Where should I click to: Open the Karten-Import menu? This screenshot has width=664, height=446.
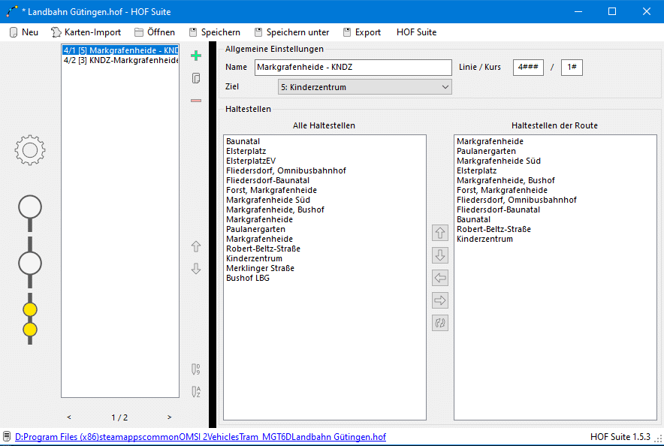point(86,32)
